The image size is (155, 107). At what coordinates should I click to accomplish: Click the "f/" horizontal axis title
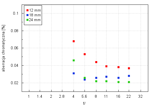coord(84,103)
